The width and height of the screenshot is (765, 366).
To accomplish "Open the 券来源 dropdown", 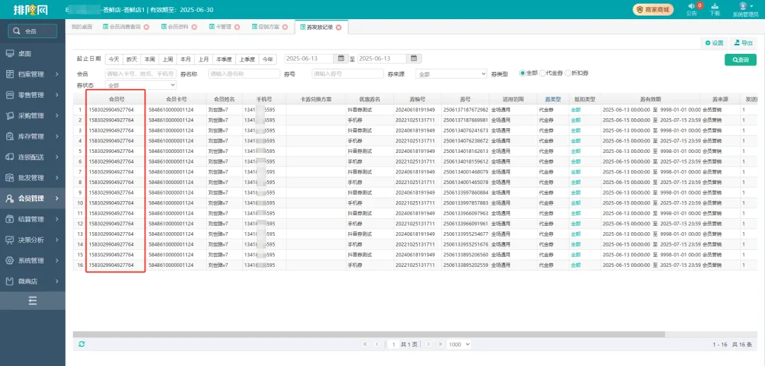I will (x=451, y=74).
